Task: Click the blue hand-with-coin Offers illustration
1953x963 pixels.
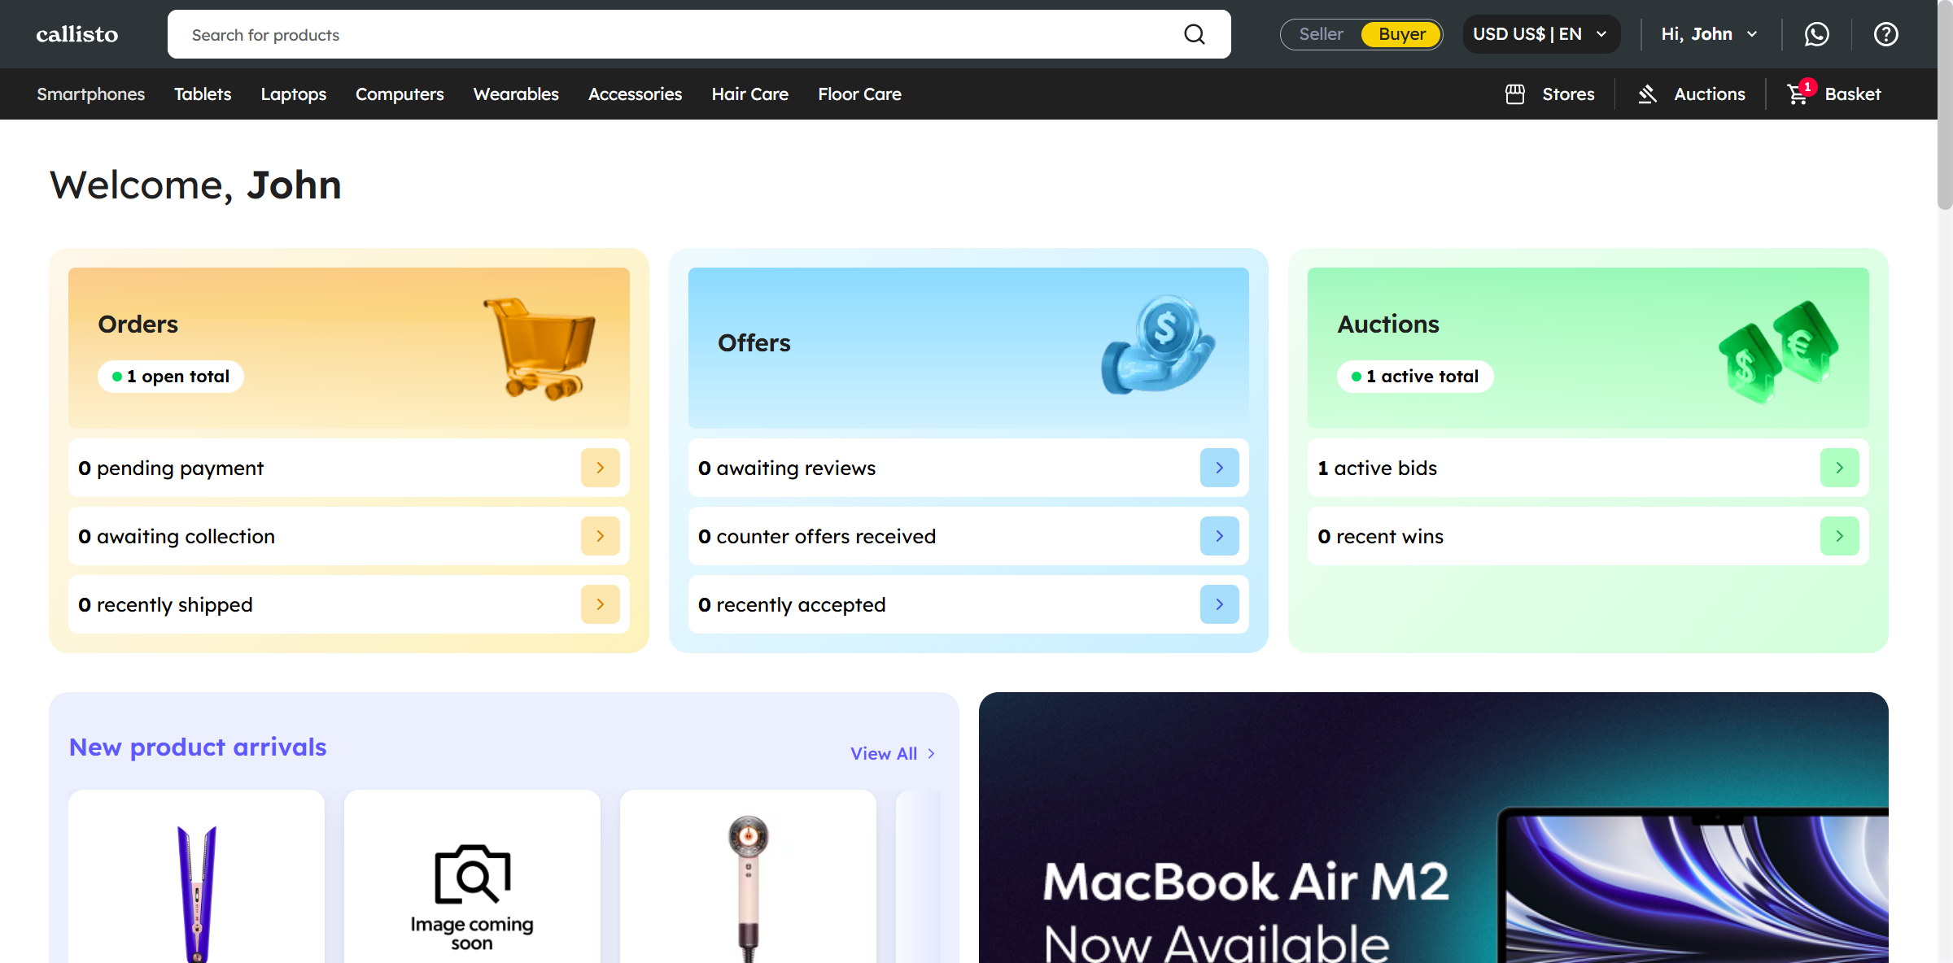Action: point(1159,345)
